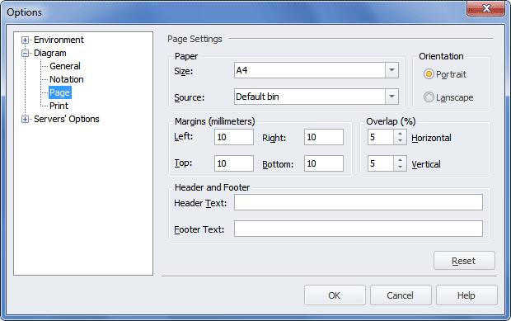Click the Horizontal overlap value field
The width and height of the screenshot is (511, 321).
click(x=381, y=137)
